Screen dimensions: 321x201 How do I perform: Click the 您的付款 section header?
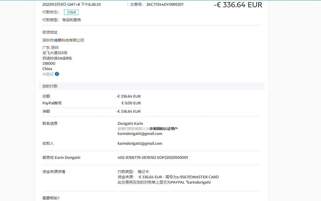point(50,86)
